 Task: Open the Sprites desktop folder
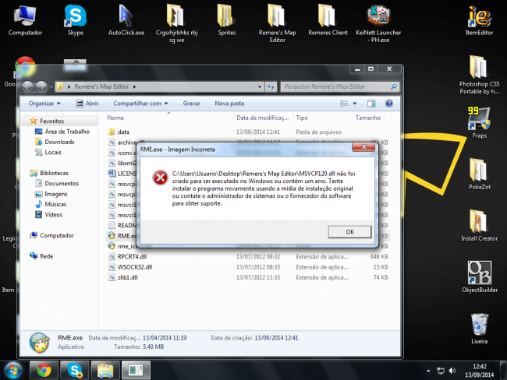(227, 20)
